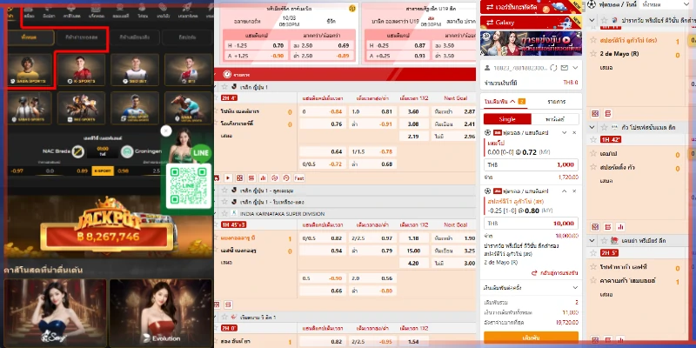Remove the first bet slip selection

point(574,131)
